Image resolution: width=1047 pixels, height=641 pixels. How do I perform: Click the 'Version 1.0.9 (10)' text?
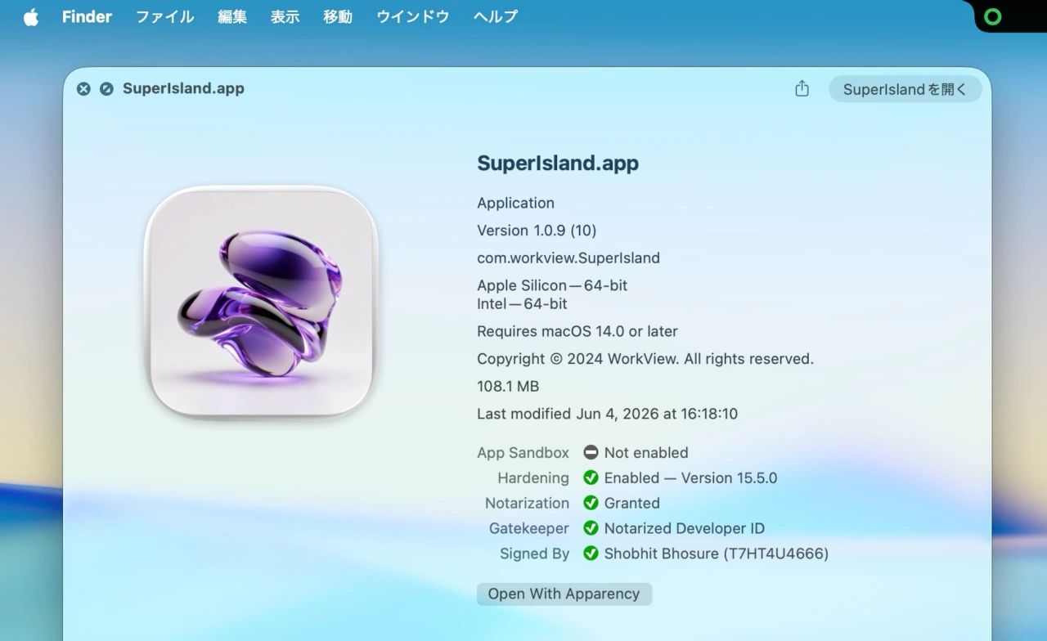coord(537,230)
